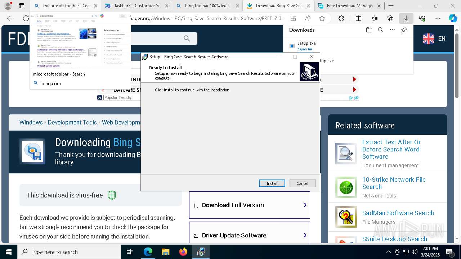This screenshot has width=461, height=259.
Task: Open File Explorer from taskbar
Action: click(165, 252)
